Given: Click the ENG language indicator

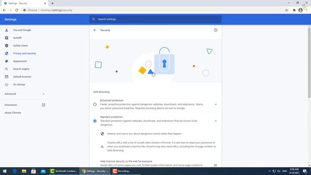Looking at the screenshot, I should (285, 171).
